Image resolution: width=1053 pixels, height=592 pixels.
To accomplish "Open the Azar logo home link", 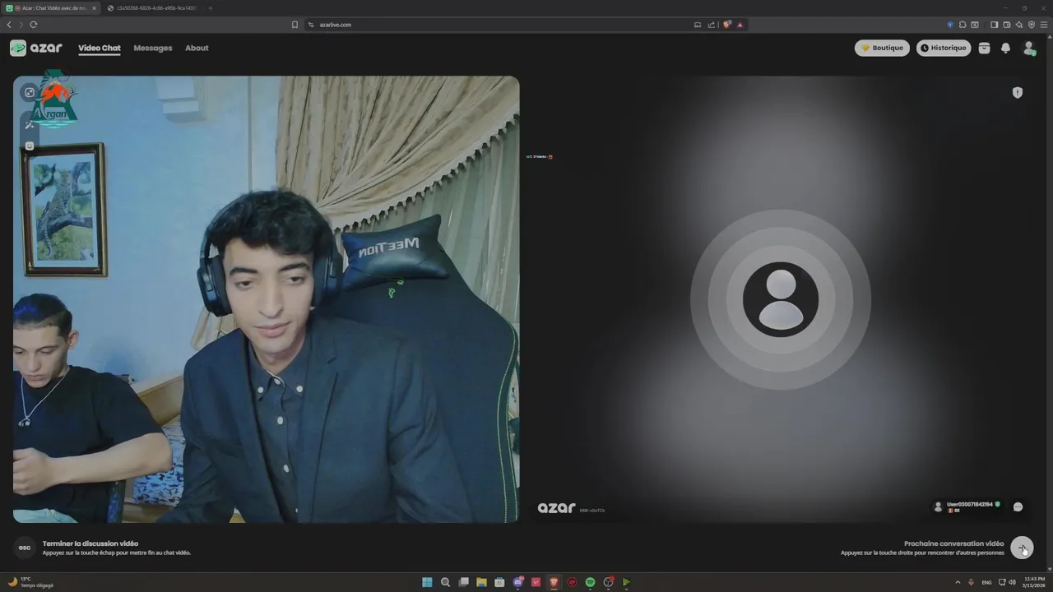I will (x=36, y=48).
